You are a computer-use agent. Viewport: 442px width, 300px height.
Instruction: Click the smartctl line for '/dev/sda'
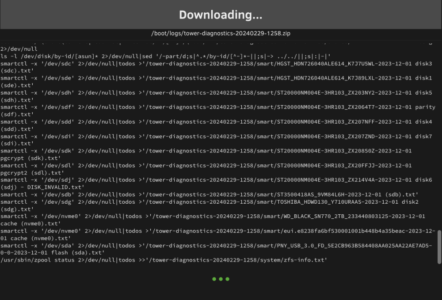coord(216,246)
